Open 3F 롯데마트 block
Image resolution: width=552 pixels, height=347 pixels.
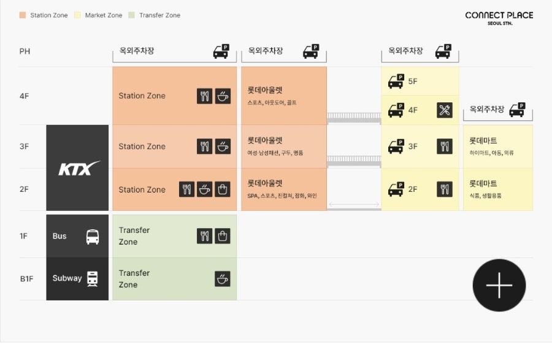[498, 147]
